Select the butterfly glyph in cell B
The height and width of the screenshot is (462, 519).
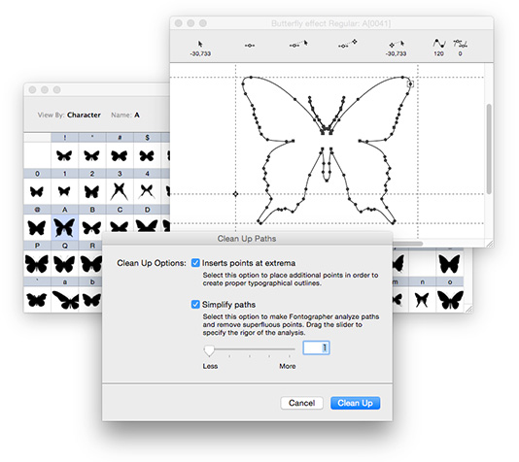tap(92, 228)
